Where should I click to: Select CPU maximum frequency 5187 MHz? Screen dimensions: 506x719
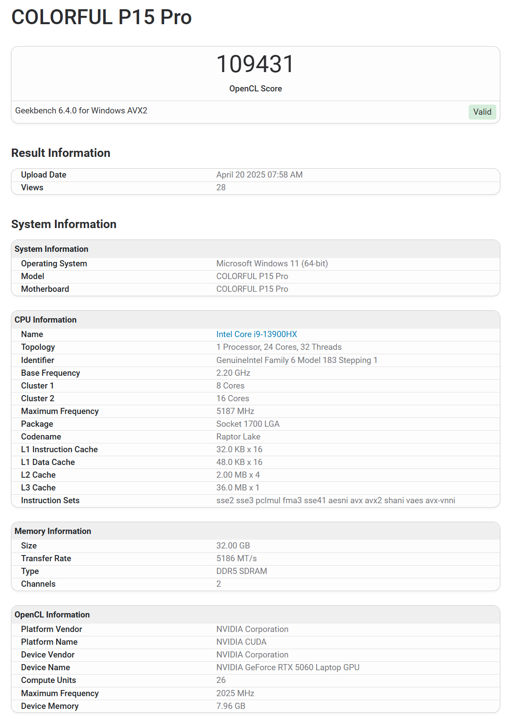coord(235,411)
